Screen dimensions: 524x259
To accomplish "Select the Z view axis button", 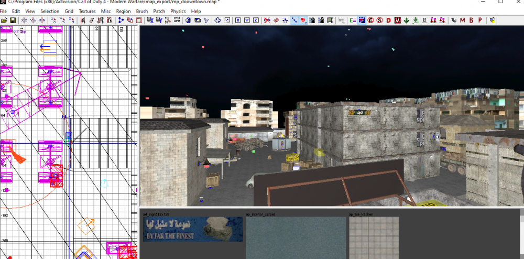I will tap(255, 20).
